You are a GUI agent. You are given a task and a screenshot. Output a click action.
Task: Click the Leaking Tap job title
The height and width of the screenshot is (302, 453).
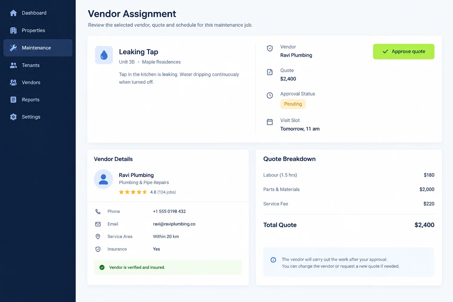tap(139, 52)
